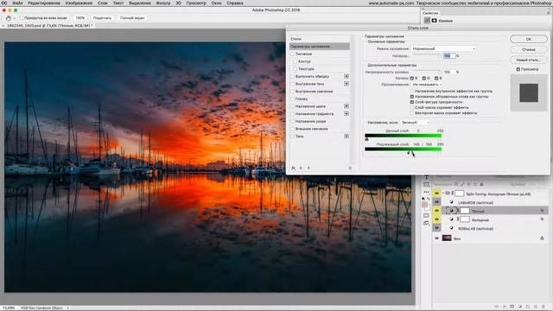Collapse the Split-Toning layer group
Screen dimensions: 553x311
pos(443,194)
